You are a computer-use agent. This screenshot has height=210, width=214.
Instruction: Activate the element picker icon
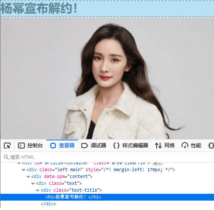click(x=7, y=146)
